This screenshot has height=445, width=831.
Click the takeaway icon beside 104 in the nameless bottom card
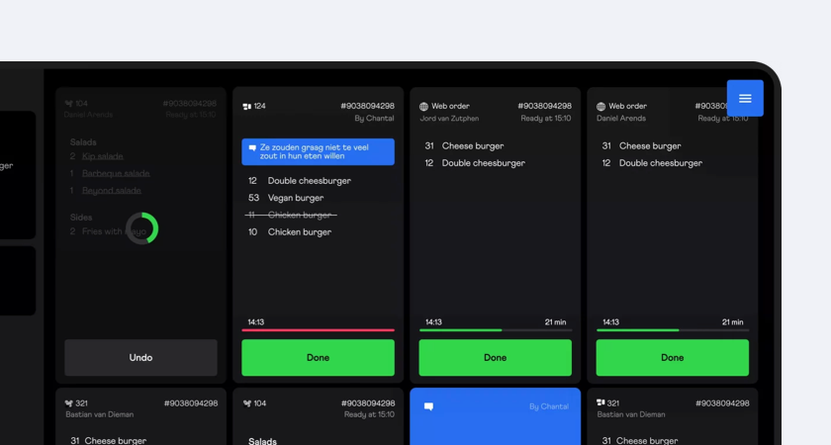tap(247, 403)
